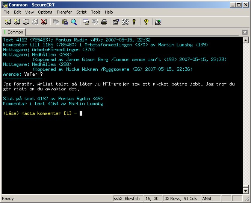The image size is (251, 203).
Task: Close the SecureCRT window
Action: pyautogui.click(x=246, y=5)
